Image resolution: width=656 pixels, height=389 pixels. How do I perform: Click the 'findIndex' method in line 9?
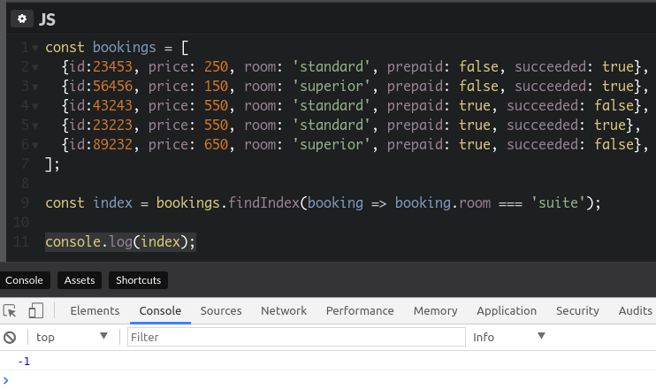coord(264,202)
